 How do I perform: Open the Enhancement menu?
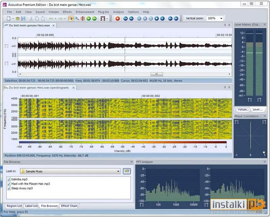(x=85, y=12)
